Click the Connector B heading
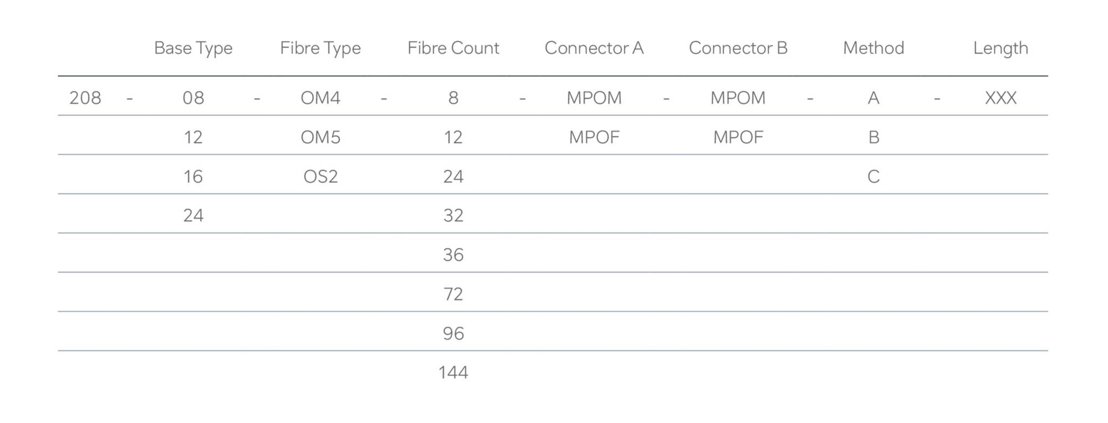 pyautogui.click(x=738, y=48)
